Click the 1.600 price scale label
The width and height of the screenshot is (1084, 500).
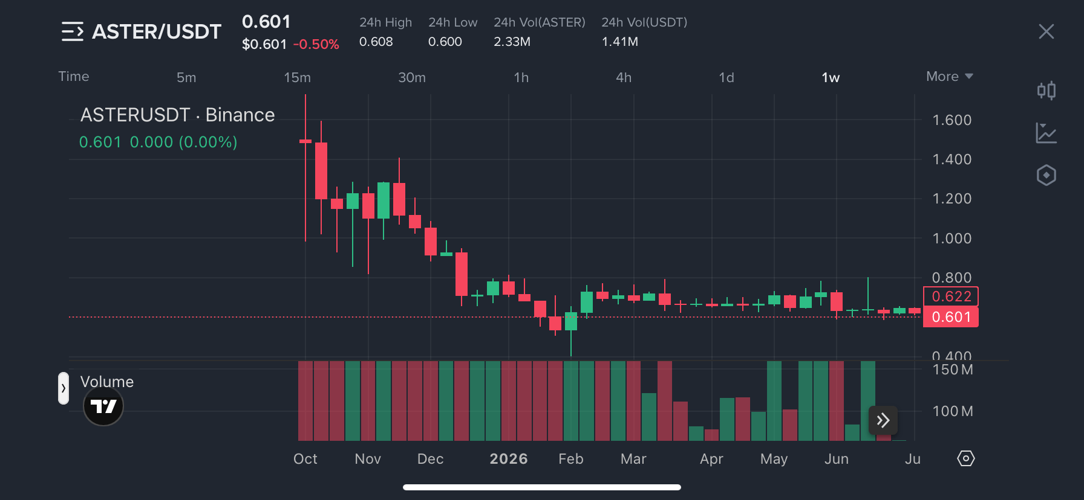tap(952, 120)
